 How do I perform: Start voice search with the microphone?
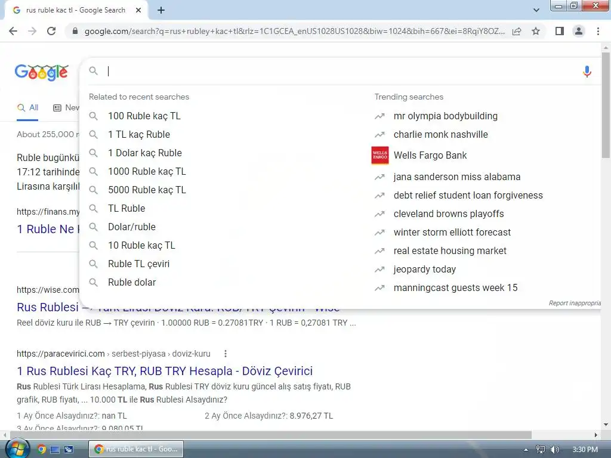[587, 72]
